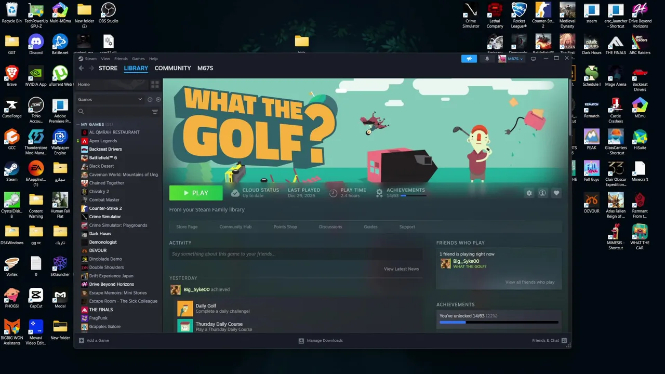665x374 pixels.
Task: Select Counter-Strike 2 in library list
Action: pyautogui.click(x=105, y=208)
